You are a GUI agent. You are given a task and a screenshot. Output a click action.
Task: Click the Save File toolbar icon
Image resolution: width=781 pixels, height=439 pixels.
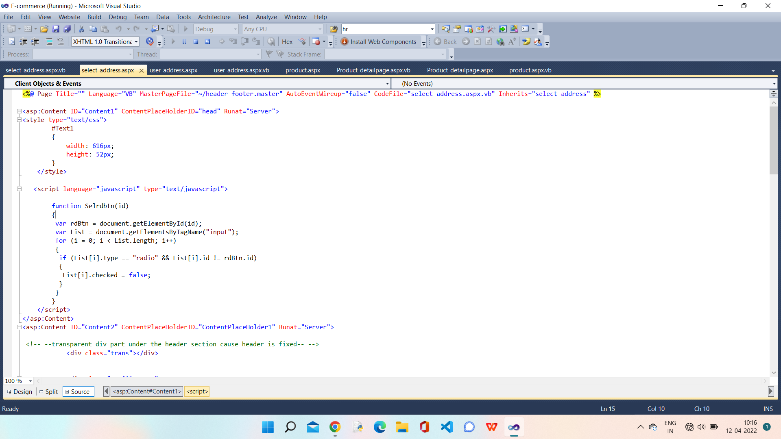tap(56, 28)
